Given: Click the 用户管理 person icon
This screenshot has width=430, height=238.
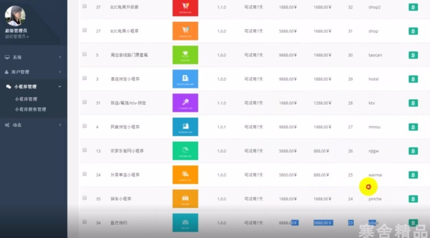Looking at the screenshot, I should (7, 72).
